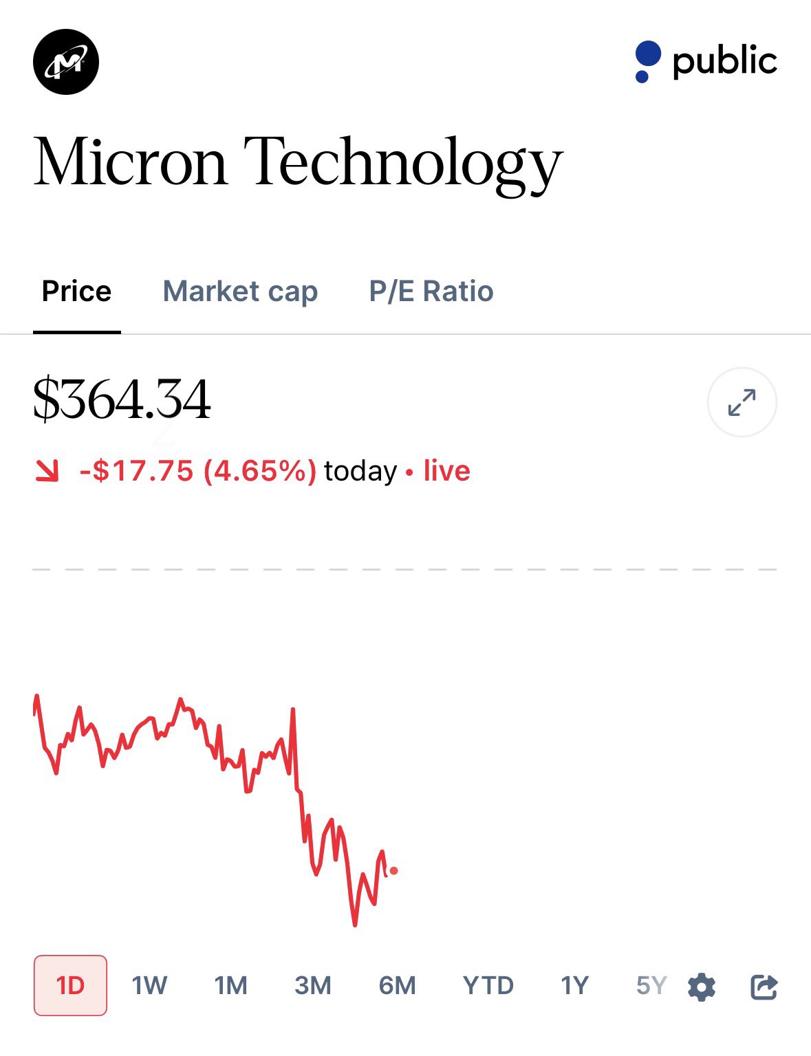811x1056 pixels.
Task: Open chart settings gear
Action: pos(702,987)
